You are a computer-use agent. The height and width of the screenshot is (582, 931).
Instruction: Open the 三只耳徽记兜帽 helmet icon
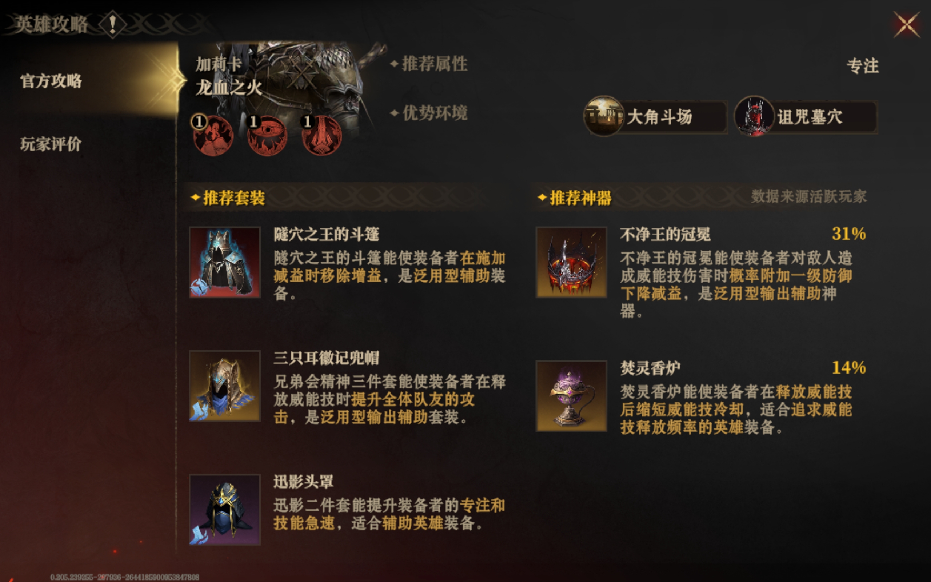[x=225, y=386]
